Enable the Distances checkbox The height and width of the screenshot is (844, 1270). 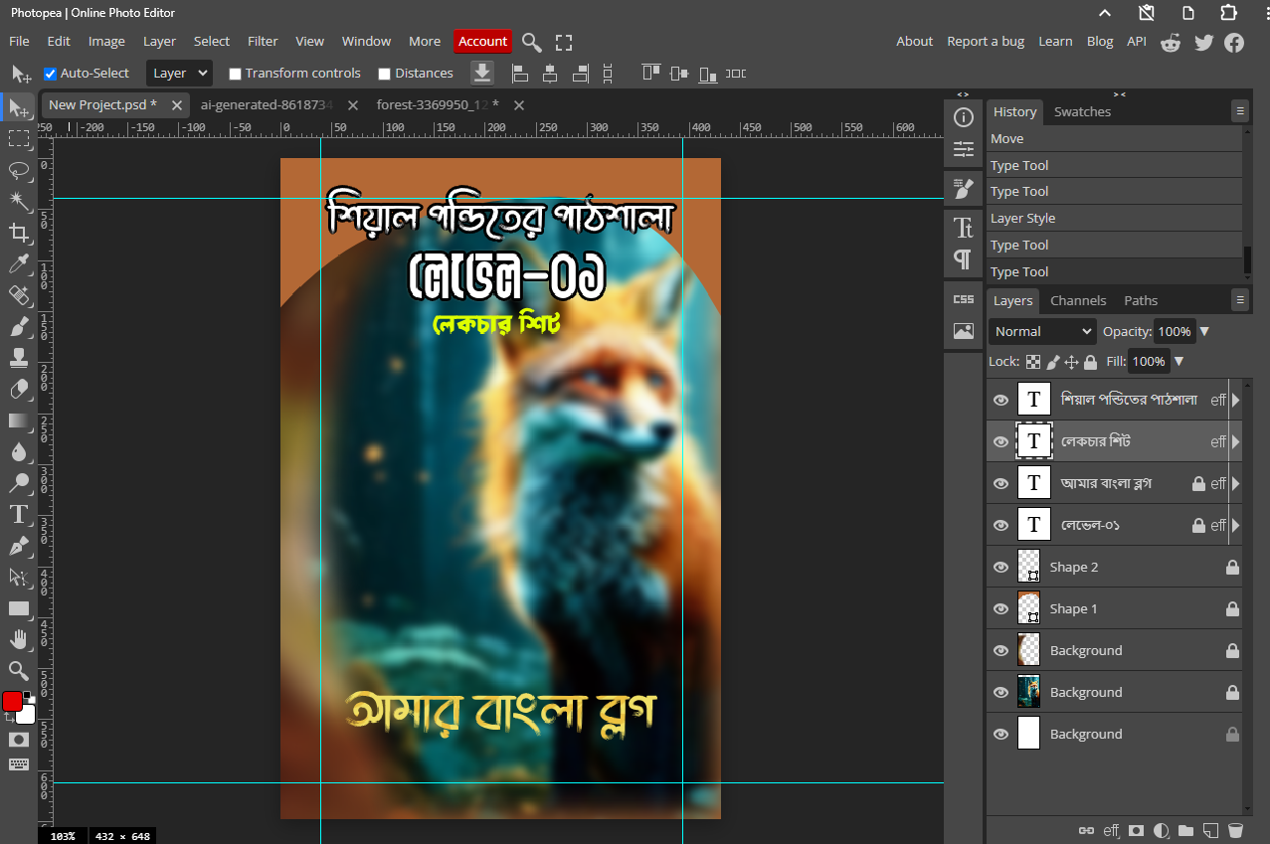(x=384, y=74)
